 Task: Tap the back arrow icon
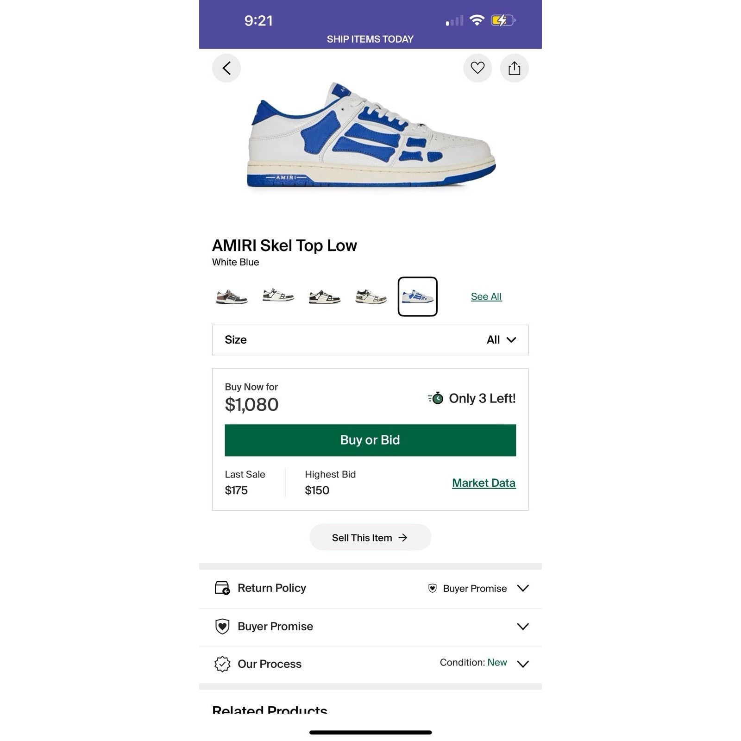coord(226,69)
